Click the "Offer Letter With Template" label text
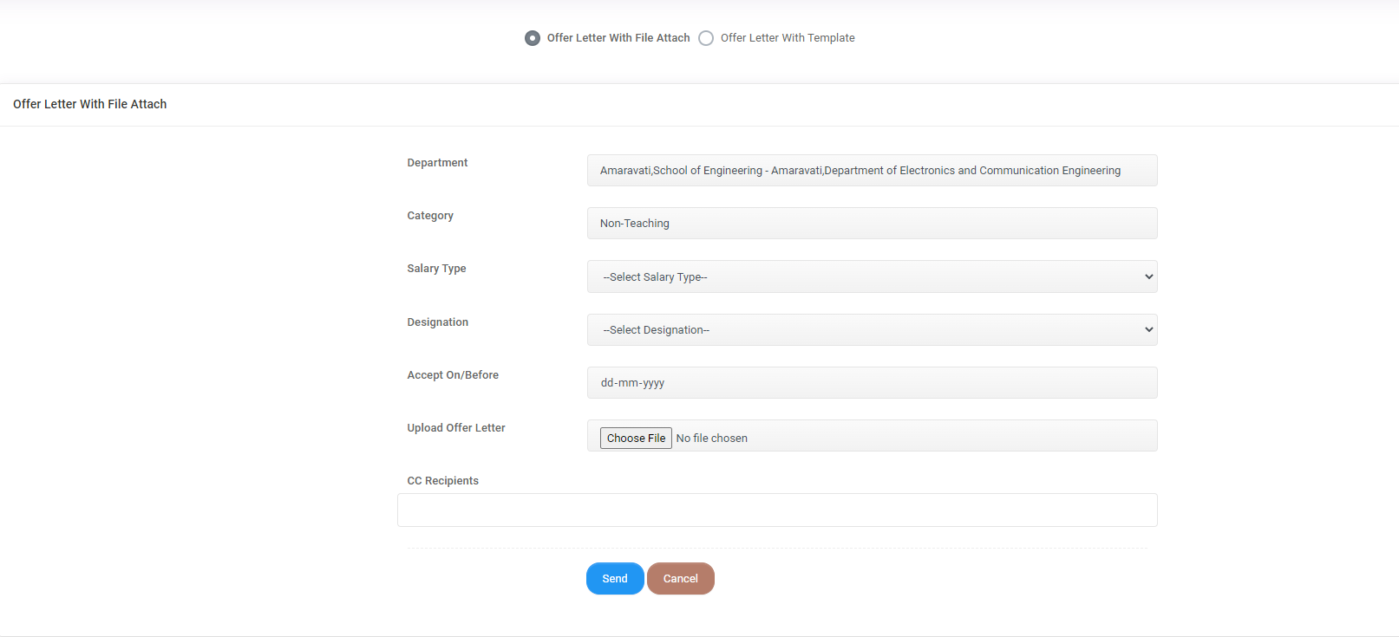 (788, 38)
